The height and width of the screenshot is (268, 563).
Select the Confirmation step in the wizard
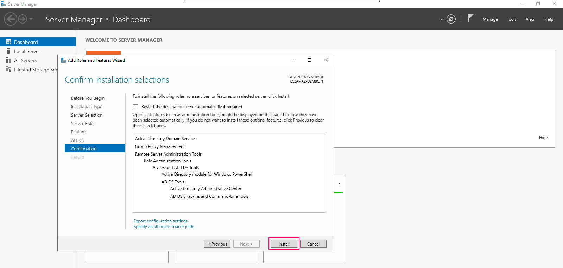point(95,148)
